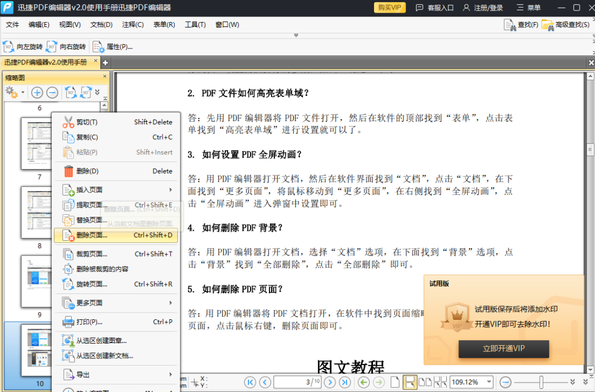Screen dimensions: 595x392
Task: Click the 向右旋转 rotate-right toolbar button
Action: point(66,47)
